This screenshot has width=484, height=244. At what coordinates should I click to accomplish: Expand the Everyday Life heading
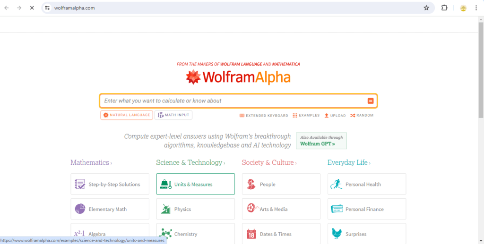(349, 163)
